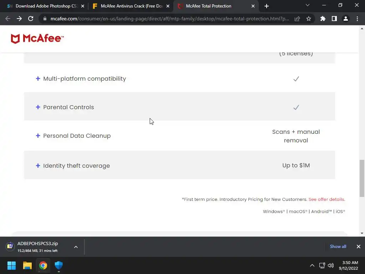365x274 pixels.
Task: Click the scrollbar up arrow
Action: [362, 29]
